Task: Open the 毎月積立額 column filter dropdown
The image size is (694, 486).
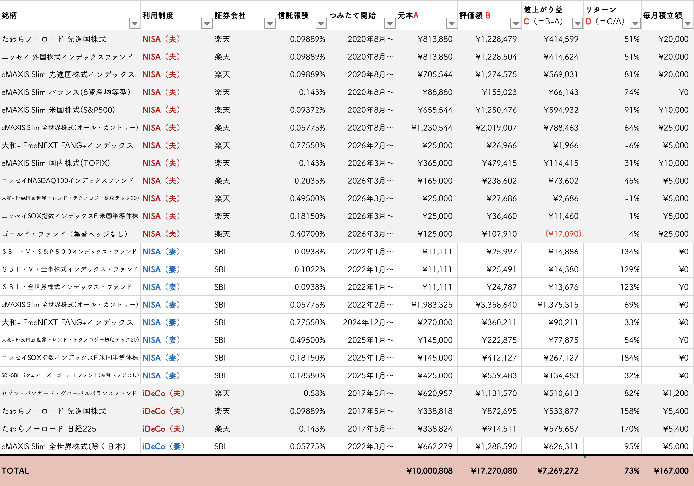Action: (687, 24)
